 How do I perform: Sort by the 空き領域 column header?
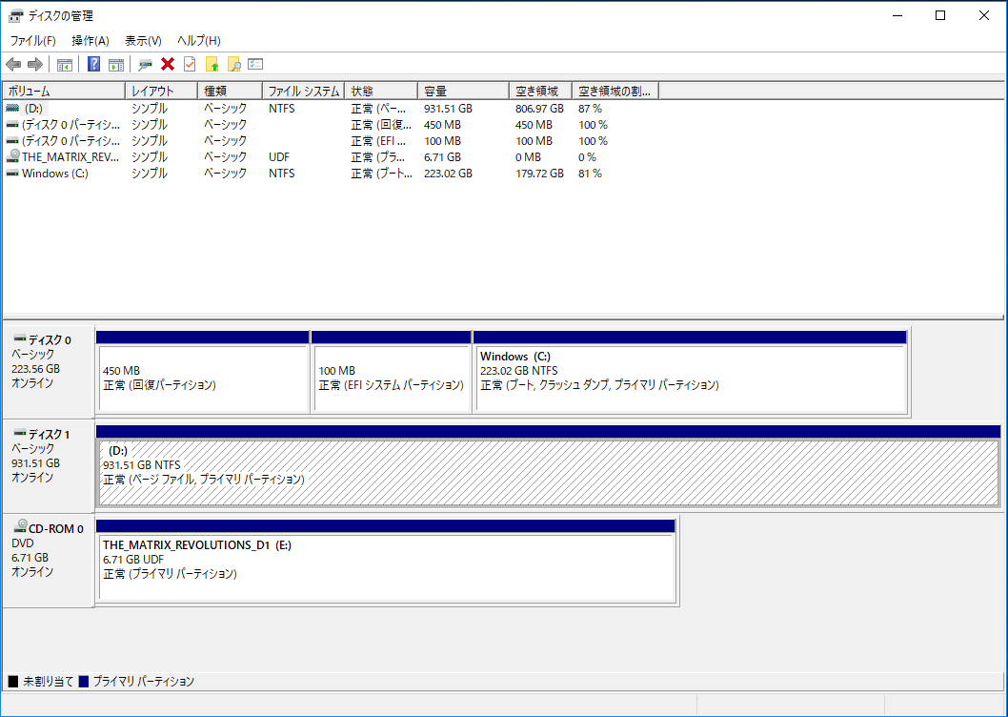pos(540,91)
